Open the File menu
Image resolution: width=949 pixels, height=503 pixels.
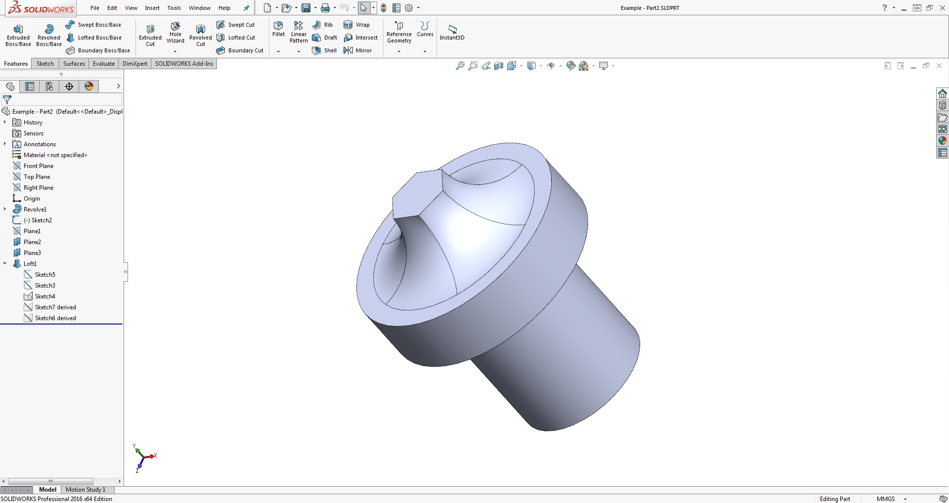pyautogui.click(x=95, y=8)
